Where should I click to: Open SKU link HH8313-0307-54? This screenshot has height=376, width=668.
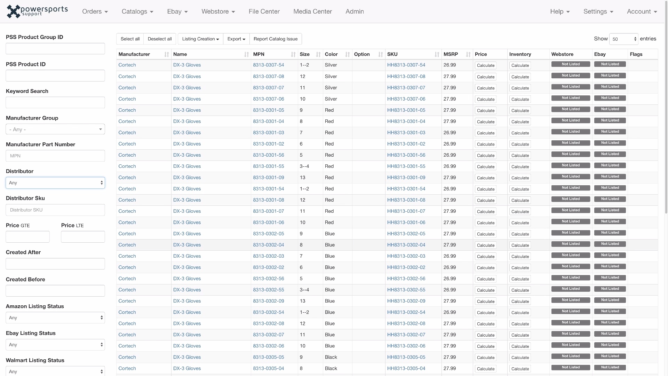tap(406, 65)
